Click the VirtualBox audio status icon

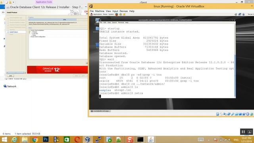tap(225, 114)
